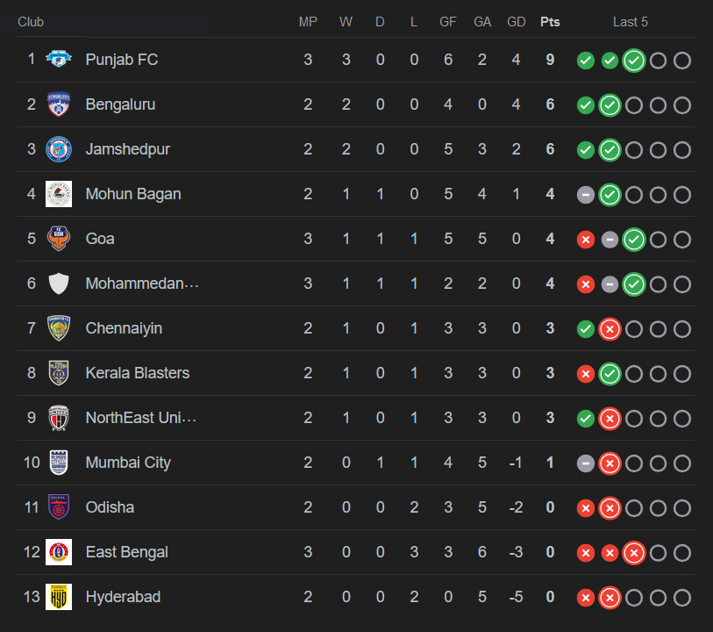Click the Last 5 column header
Image resolution: width=713 pixels, height=632 pixels.
point(631,22)
